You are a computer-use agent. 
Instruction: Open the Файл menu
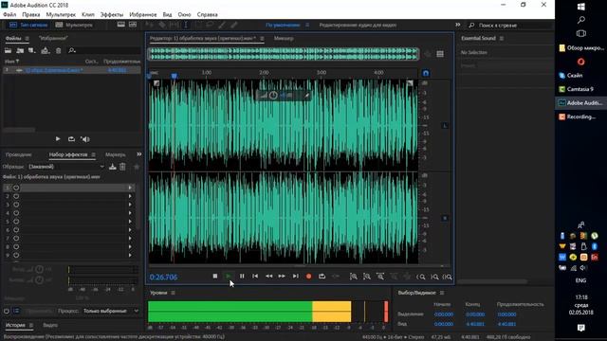pos(9,15)
